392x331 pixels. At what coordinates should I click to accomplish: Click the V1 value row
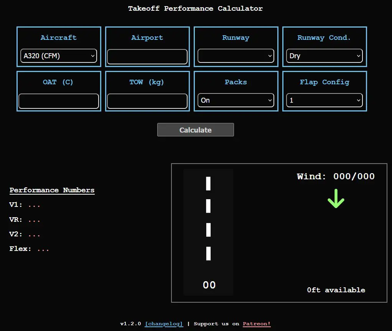coord(25,205)
